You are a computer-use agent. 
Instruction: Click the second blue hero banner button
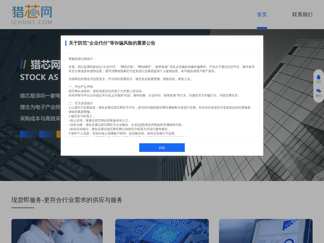click(48, 134)
